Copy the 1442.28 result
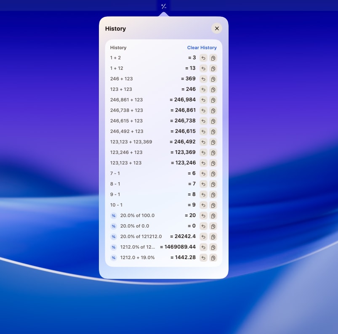Image resolution: width=338 pixels, height=334 pixels. (213, 258)
